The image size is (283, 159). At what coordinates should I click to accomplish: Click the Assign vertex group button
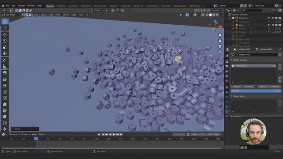point(237,87)
